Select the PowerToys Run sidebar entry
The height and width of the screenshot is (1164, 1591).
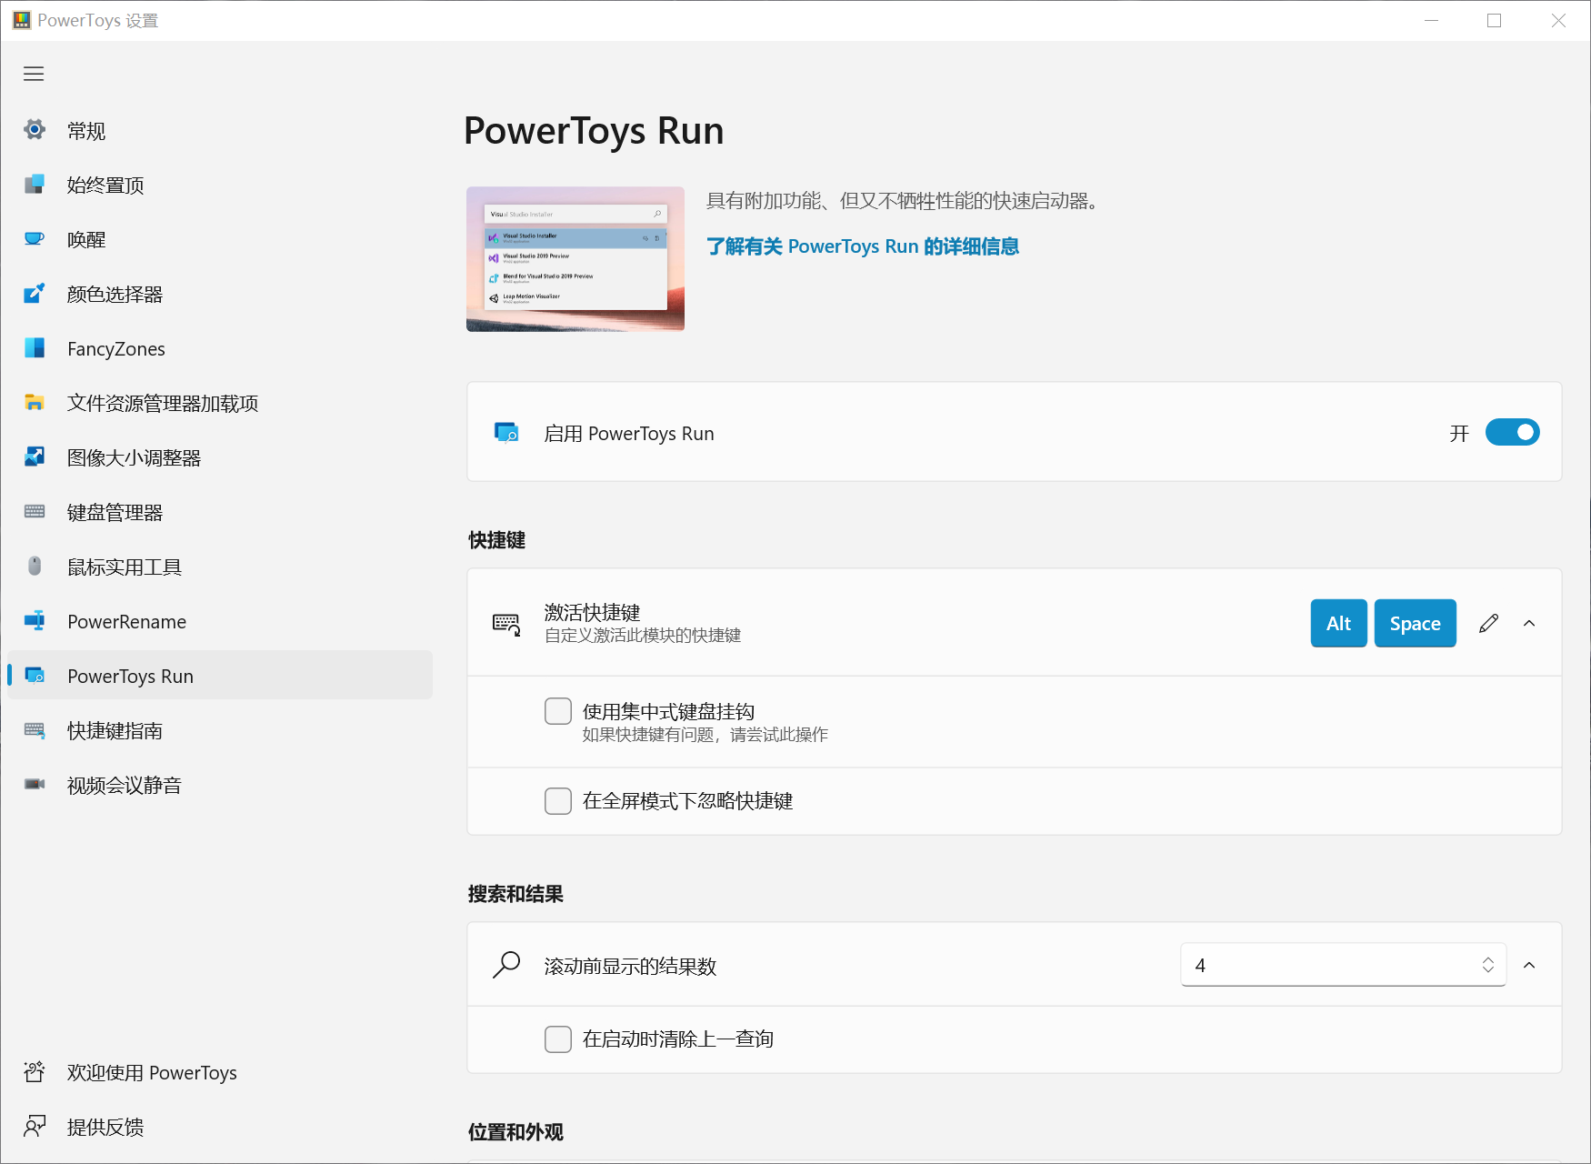tap(220, 676)
